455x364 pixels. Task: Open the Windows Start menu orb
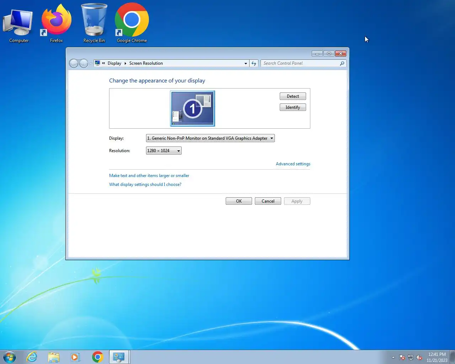(x=10, y=357)
